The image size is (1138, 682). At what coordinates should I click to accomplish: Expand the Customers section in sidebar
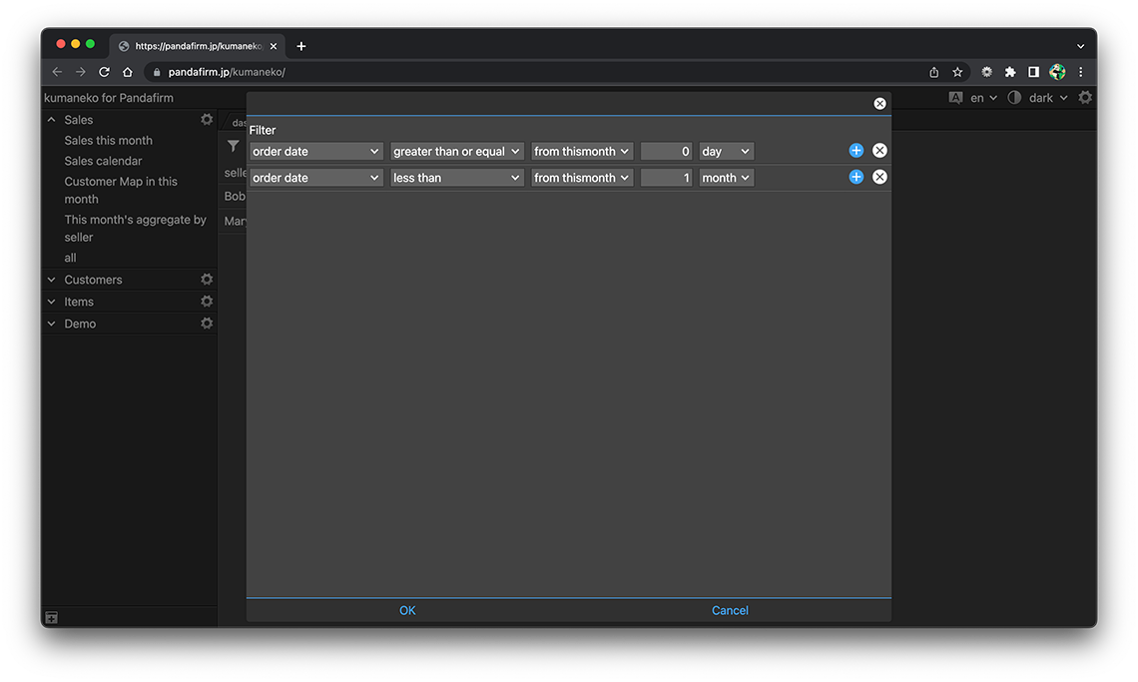tap(52, 280)
